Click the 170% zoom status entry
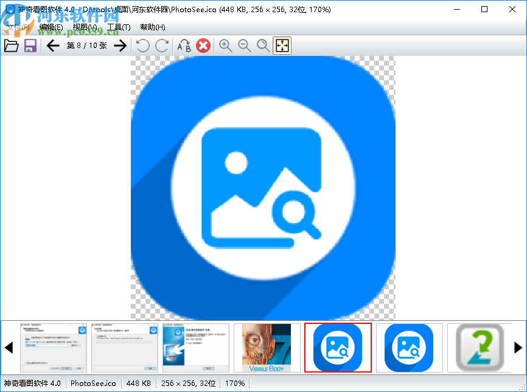Image resolution: width=527 pixels, height=392 pixels. (235, 383)
